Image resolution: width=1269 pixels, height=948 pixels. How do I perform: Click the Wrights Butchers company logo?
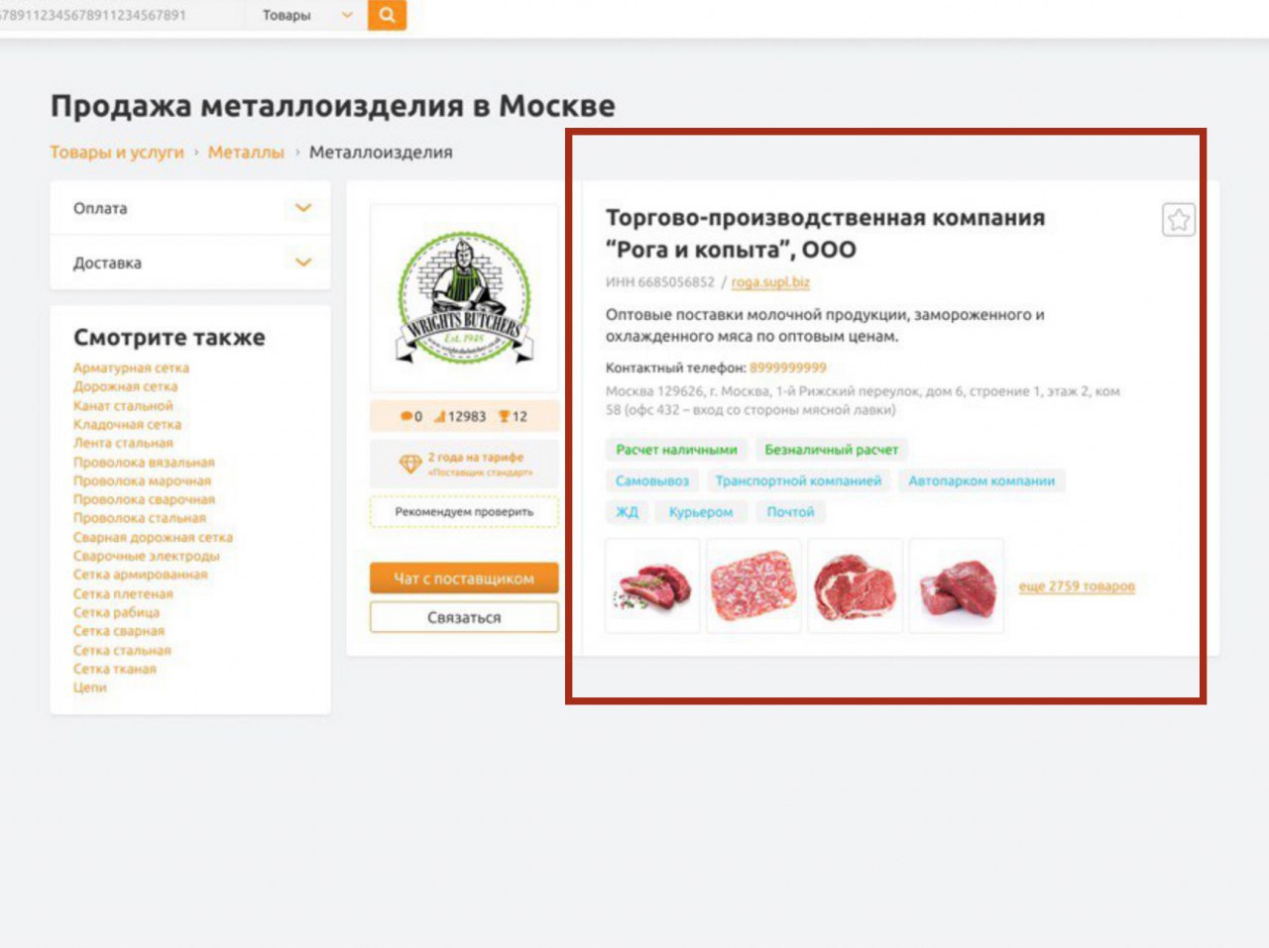[x=464, y=298]
